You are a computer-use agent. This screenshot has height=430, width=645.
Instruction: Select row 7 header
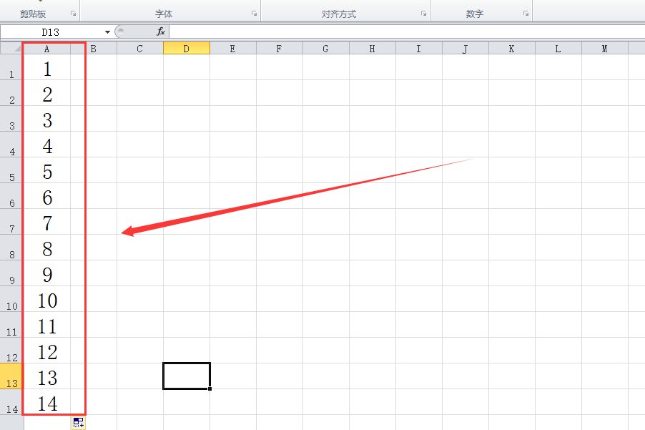coord(11,223)
